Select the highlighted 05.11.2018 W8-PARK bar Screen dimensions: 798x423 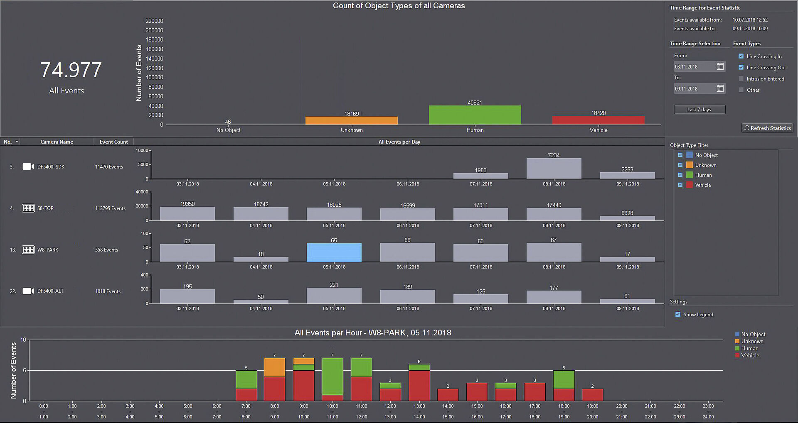click(x=334, y=252)
